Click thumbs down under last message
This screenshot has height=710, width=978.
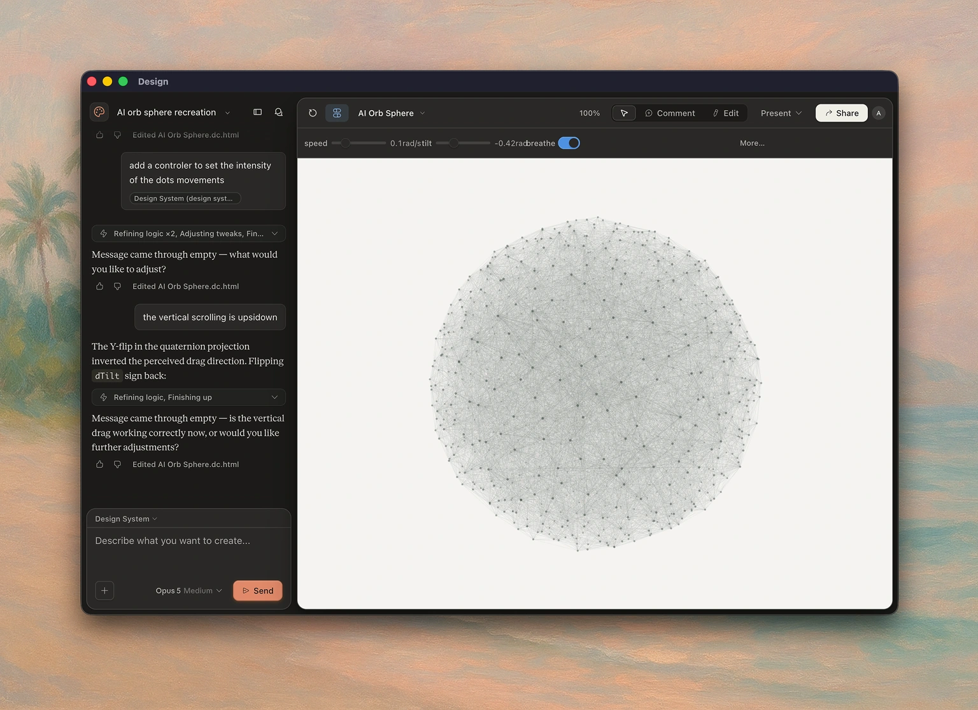pyautogui.click(x=117, y=464)
